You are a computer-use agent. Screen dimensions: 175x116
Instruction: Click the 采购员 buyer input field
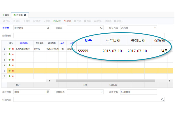pos(85,28)
